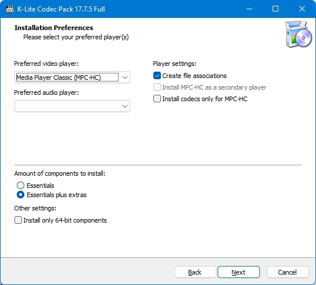Image resolution: width=316 pixels, height=285 pixels.
Task: Open the Preferred video player dropdown
Action: click(x=72, y=77)
